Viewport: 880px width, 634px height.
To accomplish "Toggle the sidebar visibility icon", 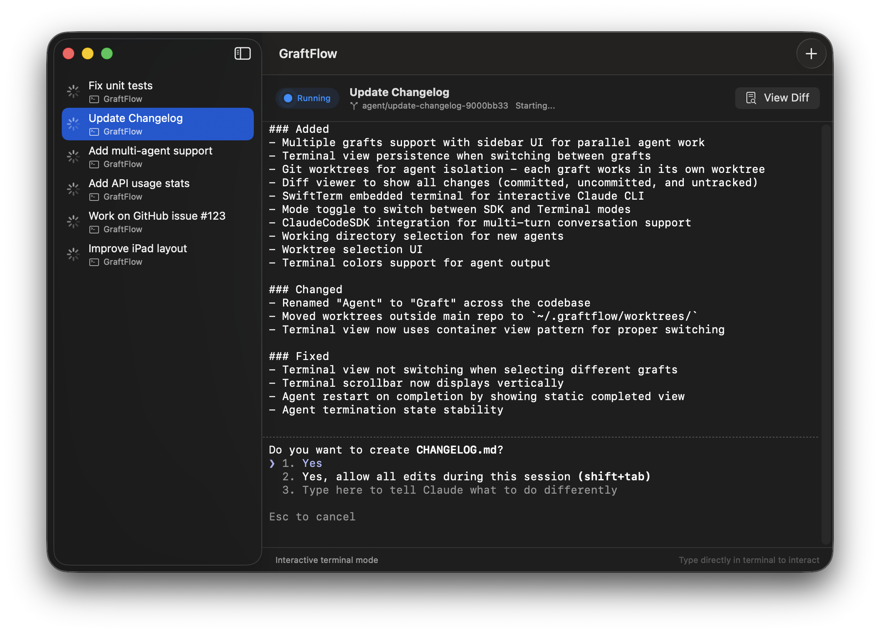I will pos(243,53).
